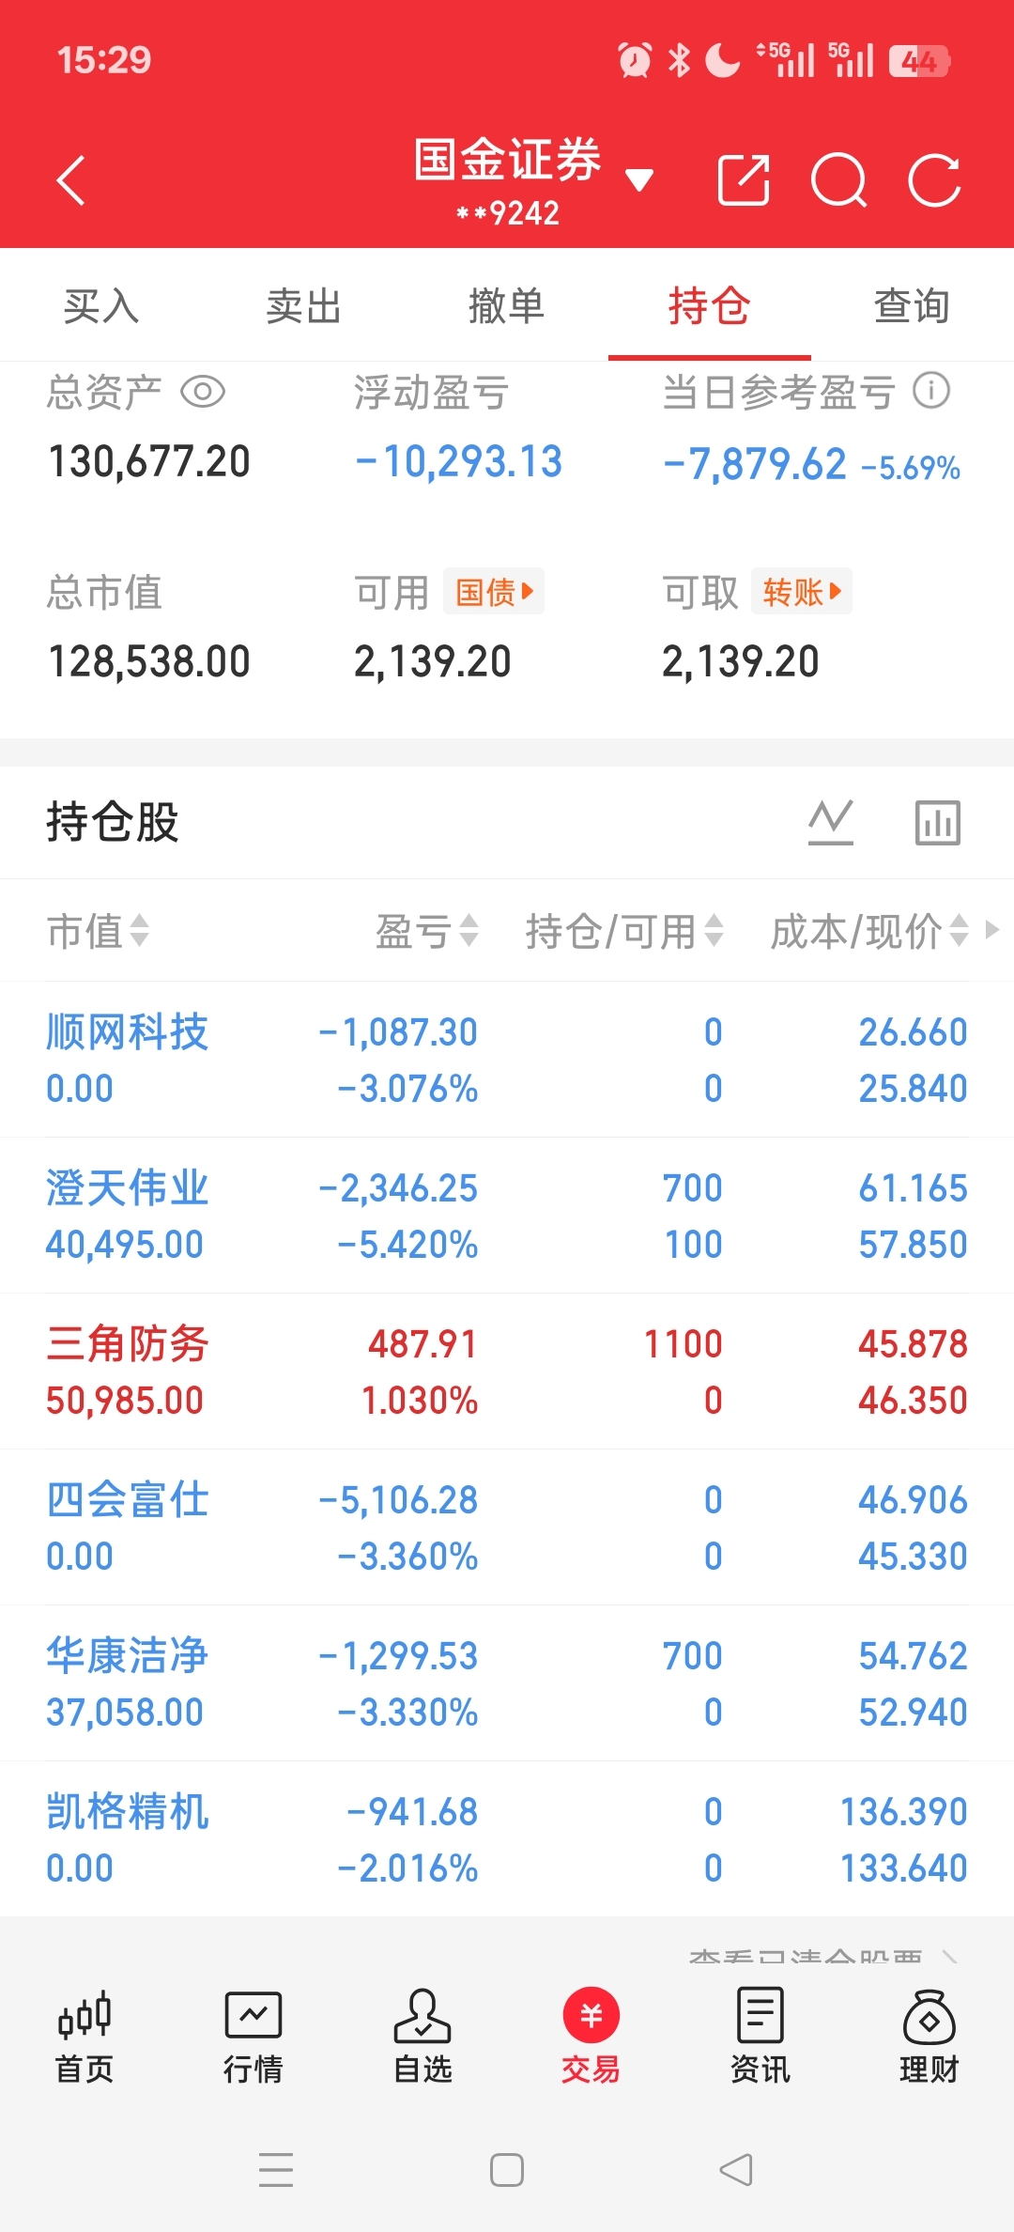The image size is (1014, 2232).
Task: Switch to the 买入 tab
Action: [x=101, y=306]
